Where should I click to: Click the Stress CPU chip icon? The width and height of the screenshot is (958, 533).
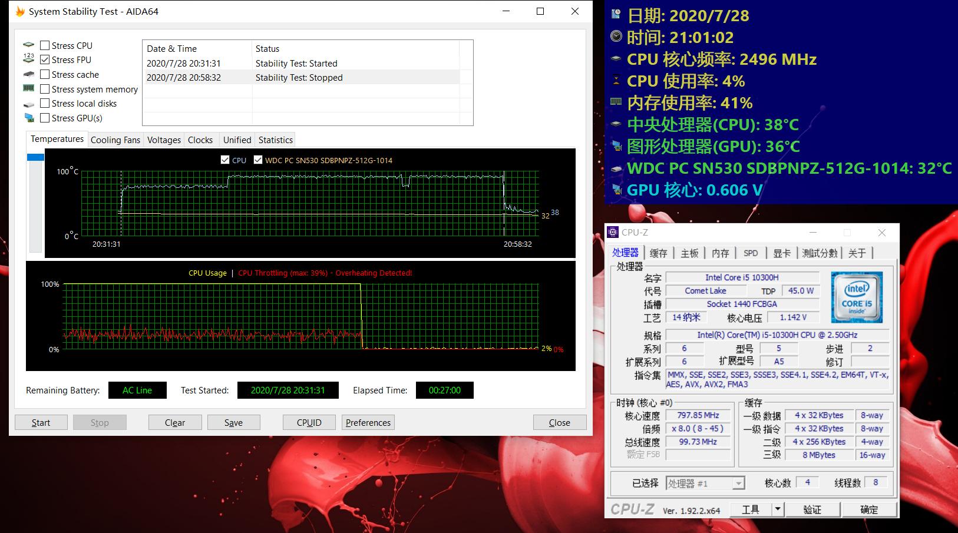point(28,45)
